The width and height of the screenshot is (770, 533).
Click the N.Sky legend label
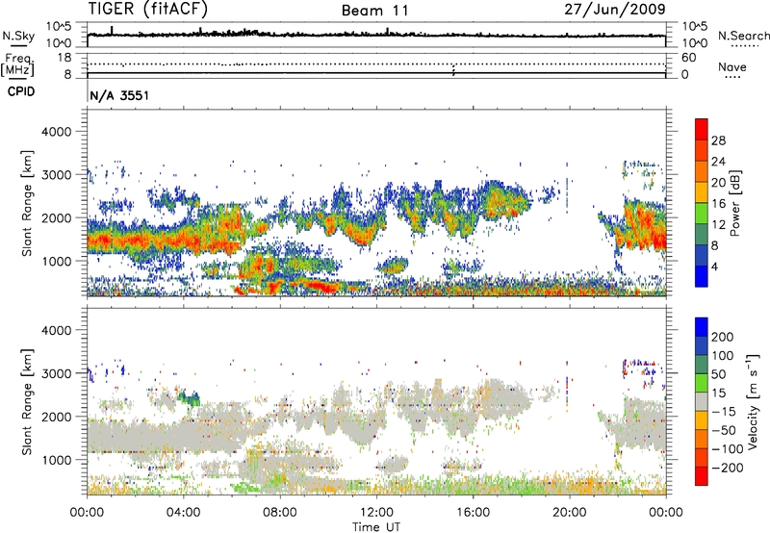pyautogui.click(x=18, y=36)
